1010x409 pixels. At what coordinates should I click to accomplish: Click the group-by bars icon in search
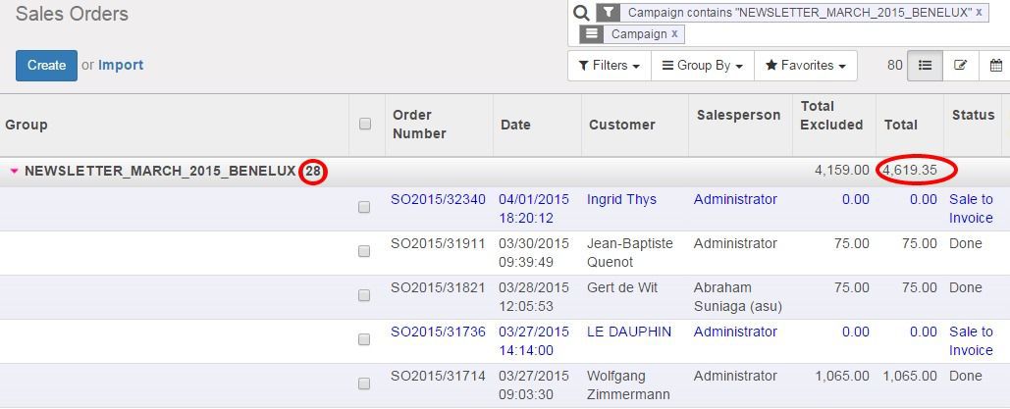(591, 34)
